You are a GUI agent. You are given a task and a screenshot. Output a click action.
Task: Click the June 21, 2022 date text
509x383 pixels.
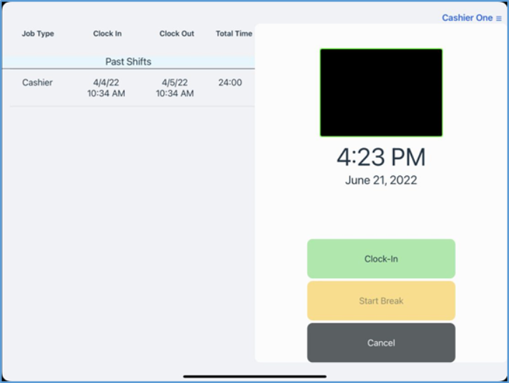coord(381,180)
